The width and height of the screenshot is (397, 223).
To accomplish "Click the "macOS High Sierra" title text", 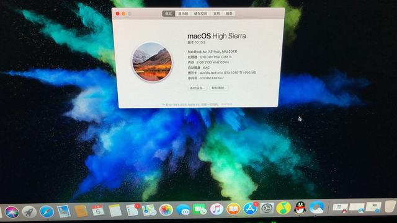I will tap(216, 36).
